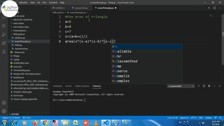Open the system clock in taskbar
The height and width of the screenshot is (126, 224).
(216, 123)
